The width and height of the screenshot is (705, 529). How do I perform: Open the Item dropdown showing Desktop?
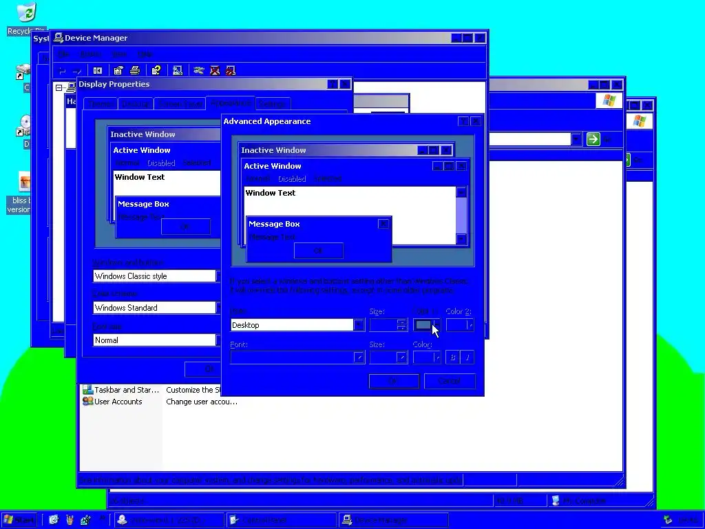pos(358,325)
